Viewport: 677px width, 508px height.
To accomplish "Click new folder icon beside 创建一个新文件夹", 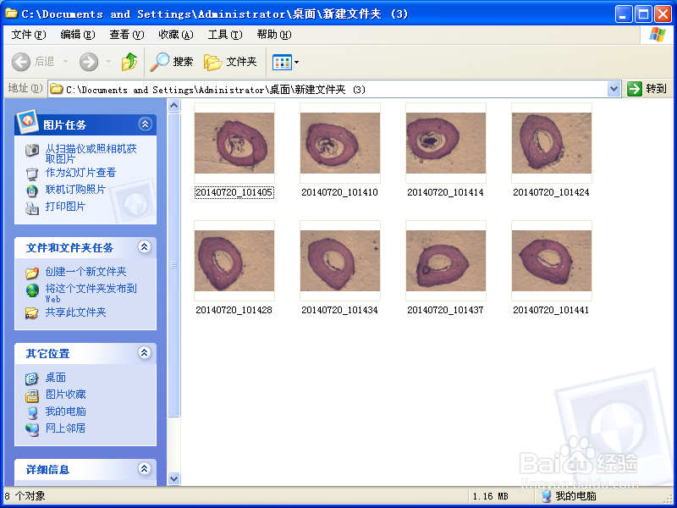I will tap(32, 273).
